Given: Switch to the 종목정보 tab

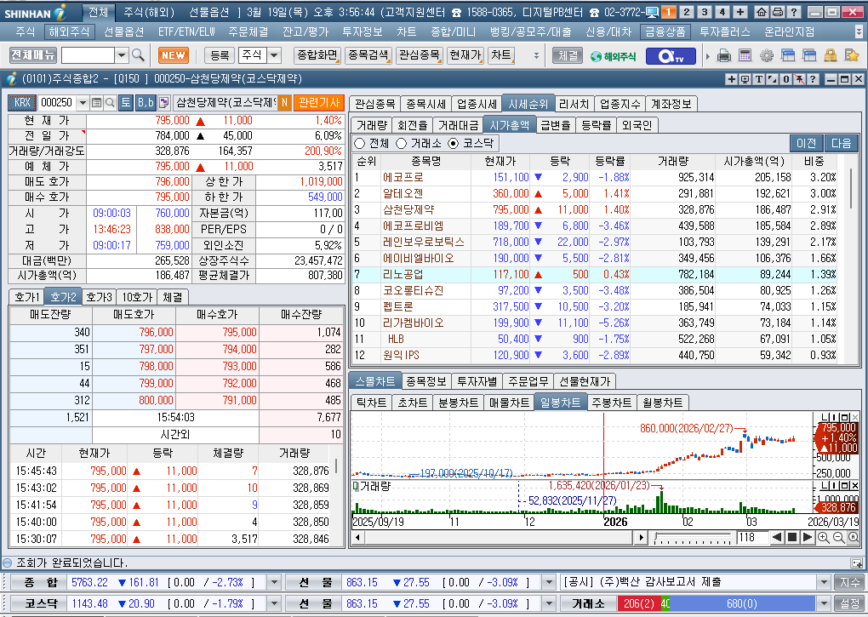Looking at the screenshot, I should coord(425,381).
